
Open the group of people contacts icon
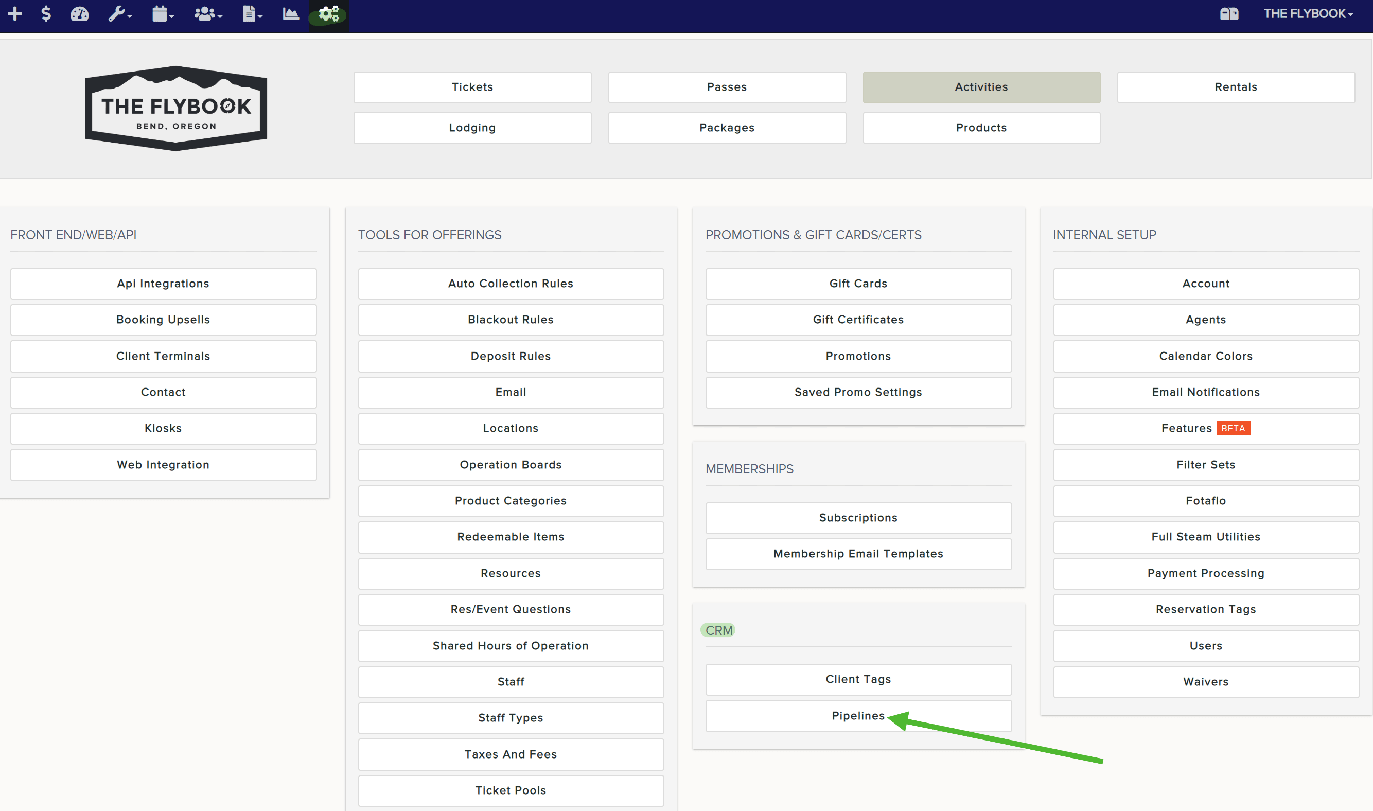(x=203, y=14)
